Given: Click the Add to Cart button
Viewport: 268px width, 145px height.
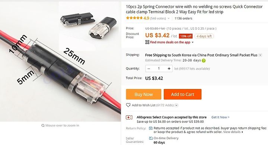Looking at the screenshot, I should coord(182,94).
